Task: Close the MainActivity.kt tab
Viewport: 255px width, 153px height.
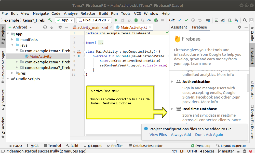Action: (150, 27)
